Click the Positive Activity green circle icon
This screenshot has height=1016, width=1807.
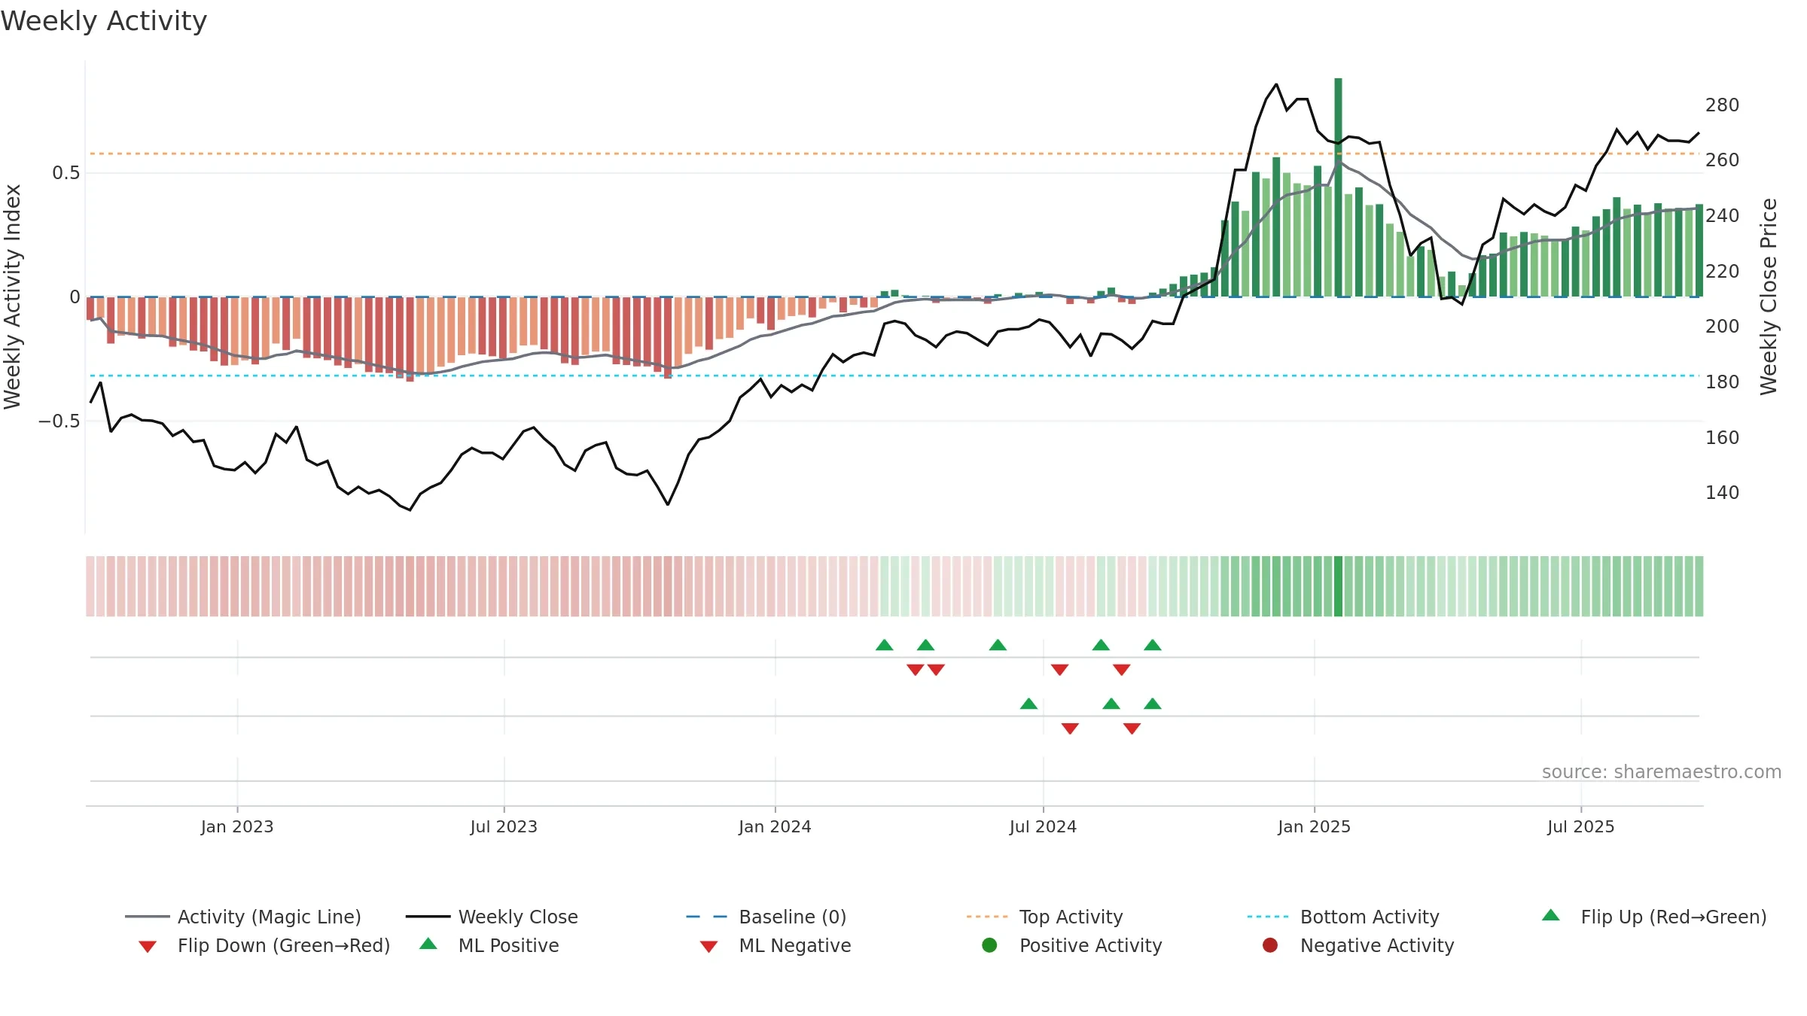click(x=989, y=945)
